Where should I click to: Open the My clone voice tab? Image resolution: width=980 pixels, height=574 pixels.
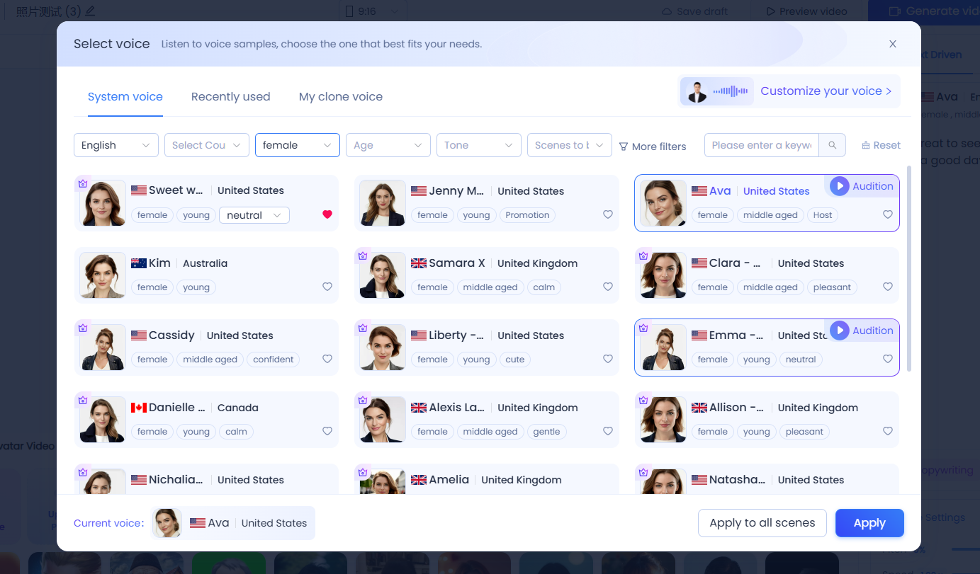(340, 97)
